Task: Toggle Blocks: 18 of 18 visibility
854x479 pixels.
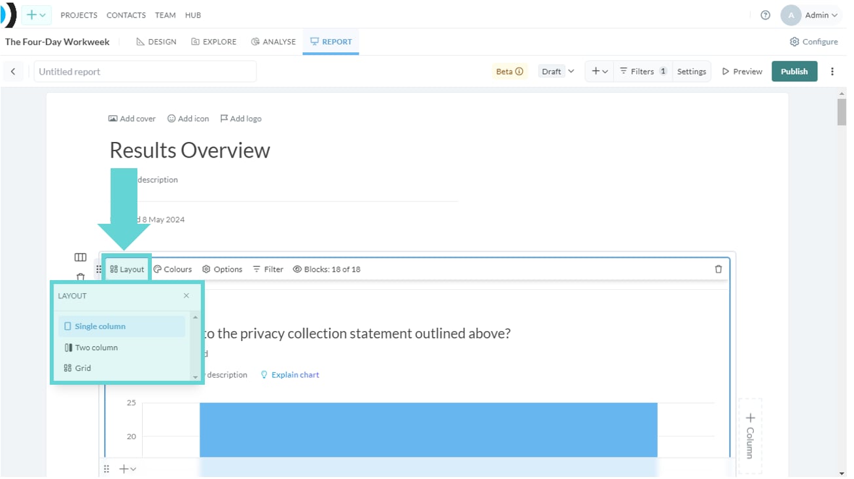Action: pos(327,269)
